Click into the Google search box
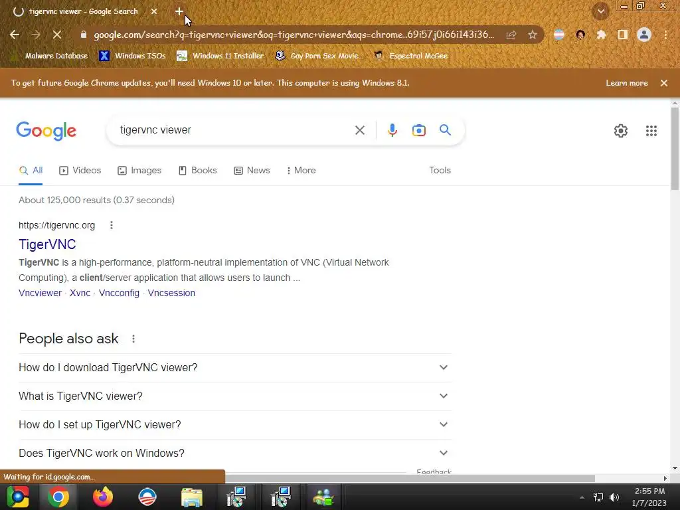 click(234, 130)
